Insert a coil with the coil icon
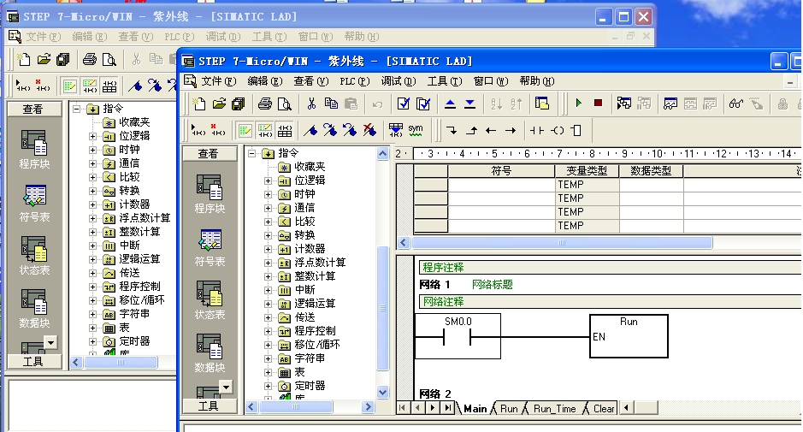The width and height of the screenshot is (803, 432). [558, 131]
